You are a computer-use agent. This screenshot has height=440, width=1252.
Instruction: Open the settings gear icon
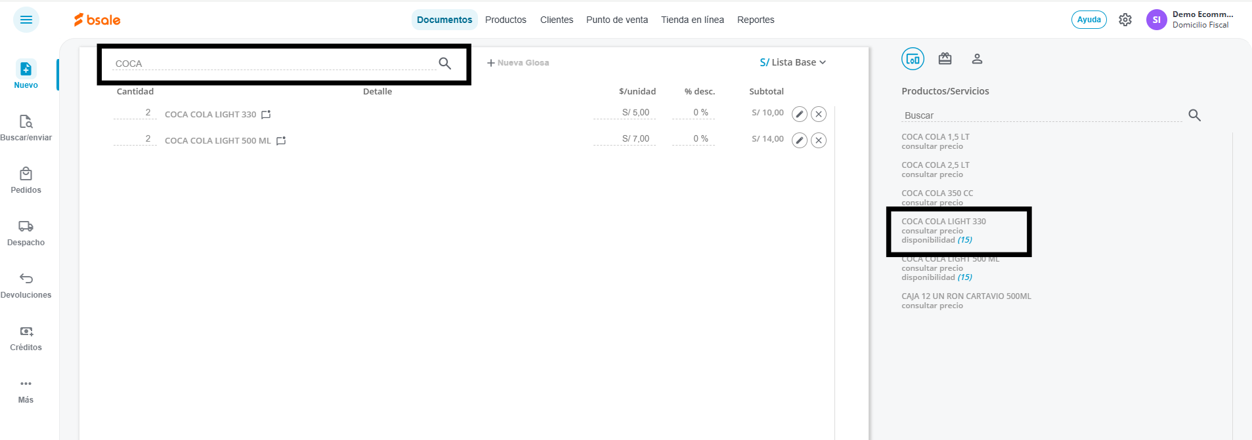tap(1125, 20)
